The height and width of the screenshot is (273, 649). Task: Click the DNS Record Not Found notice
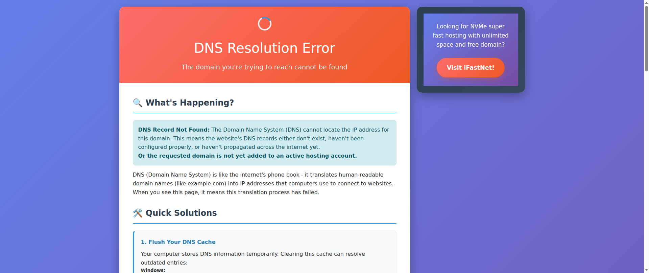pyautogui.click(x=264, y=143)
